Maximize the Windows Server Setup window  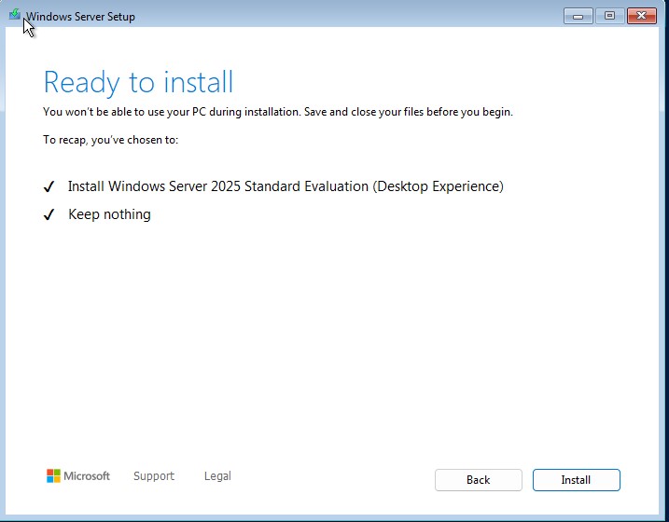tap(608, 16)
